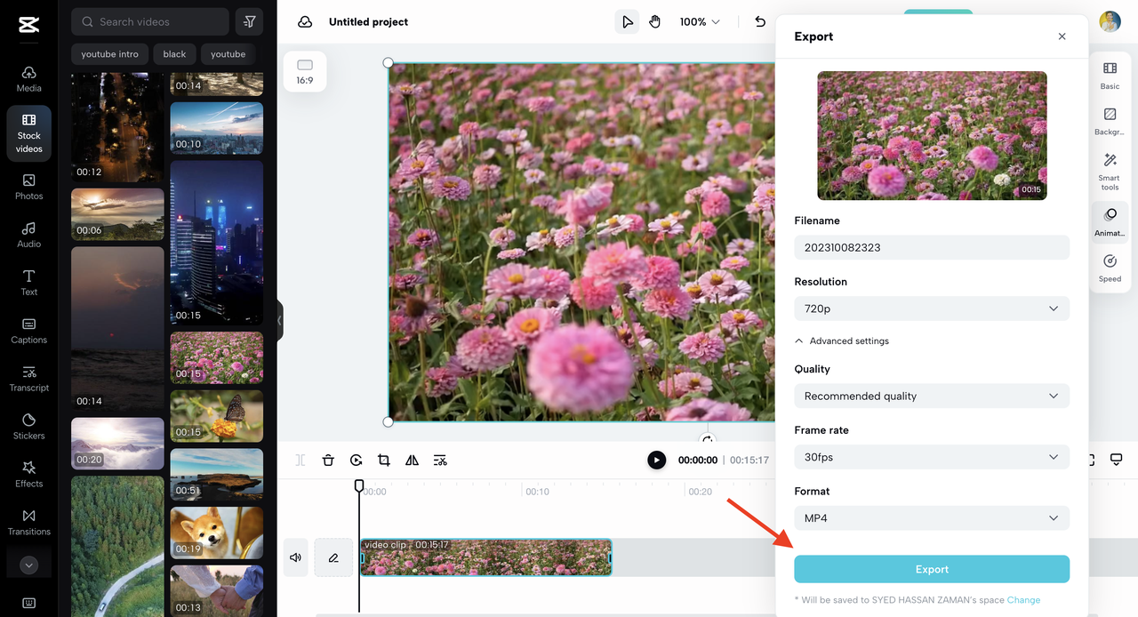The height and width of the screenshot is (617, 1138).
Task: Switch to the Audio tab in sidebar
Action: [x=29, y=235]
